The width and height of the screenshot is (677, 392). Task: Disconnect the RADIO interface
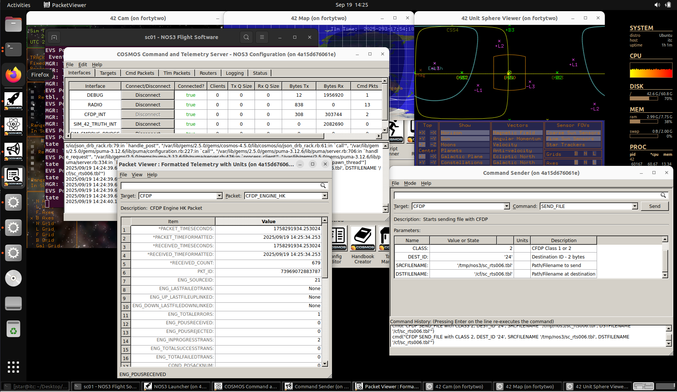(148, 105)
